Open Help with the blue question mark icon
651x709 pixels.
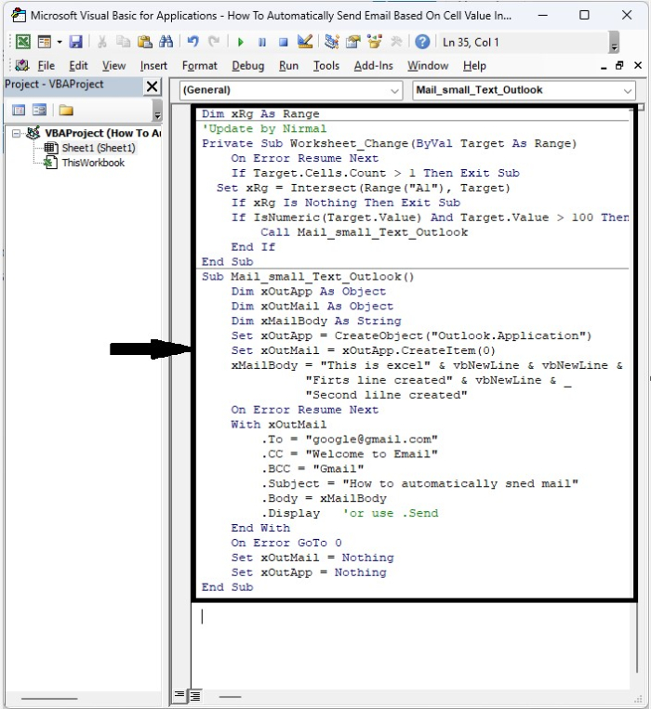422,42
